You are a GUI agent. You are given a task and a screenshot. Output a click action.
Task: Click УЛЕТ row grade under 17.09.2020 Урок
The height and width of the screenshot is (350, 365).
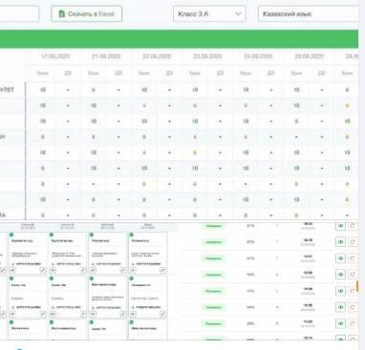pyautogui.click(x=43, y=90)
